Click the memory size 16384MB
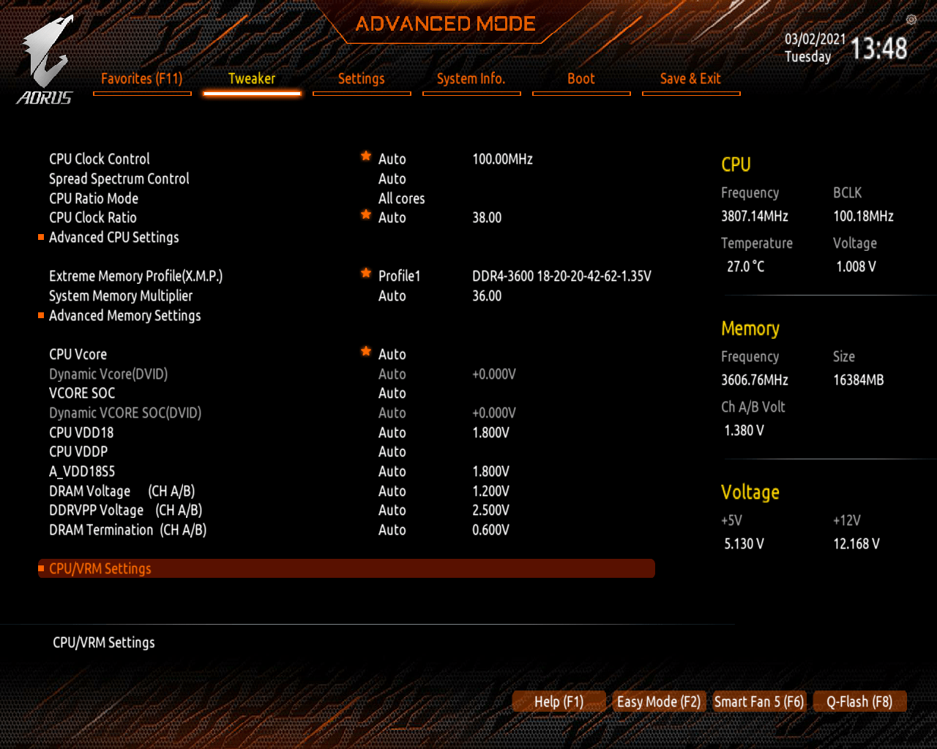The width and height of the screenshot is (937, 749). (859, 380)
